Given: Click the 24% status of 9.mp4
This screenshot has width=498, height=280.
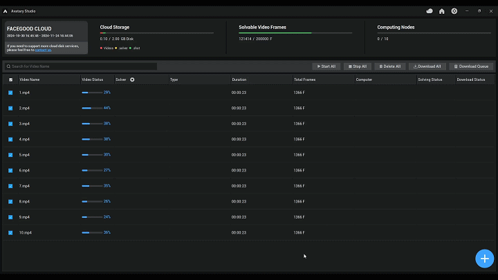Looking at the screenshot, I should click(x=107, y=217).
